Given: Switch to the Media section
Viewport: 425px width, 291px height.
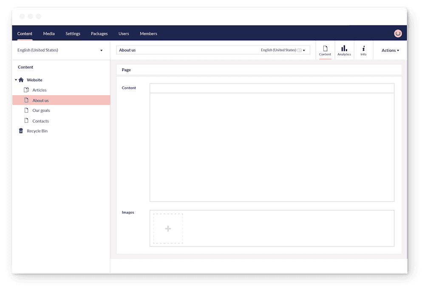Looking at the screenshot, I should (x=48, y=33).
